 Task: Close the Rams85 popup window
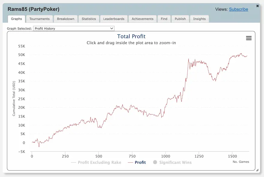pyautogui.click(x=257, y=6)
